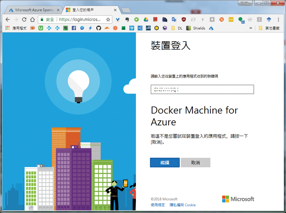
Task: Expand the 其他書籤 bookmarks folder
Action: pyautogui.click(x=269, y=28)
